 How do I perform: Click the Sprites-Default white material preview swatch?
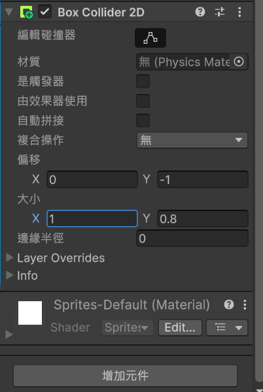pos(30,313)
